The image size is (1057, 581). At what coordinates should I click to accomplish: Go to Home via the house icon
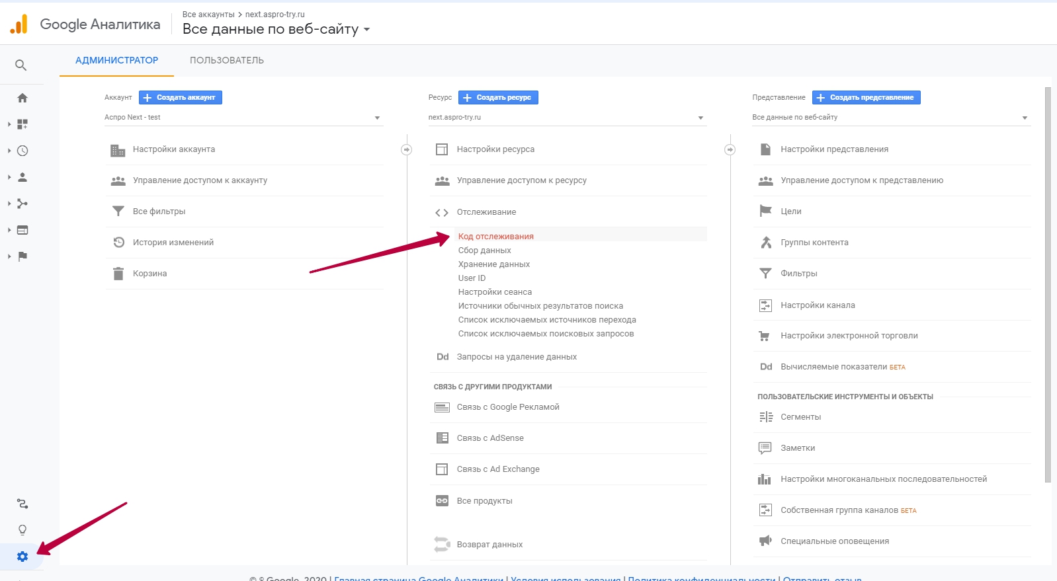(22, 98)
